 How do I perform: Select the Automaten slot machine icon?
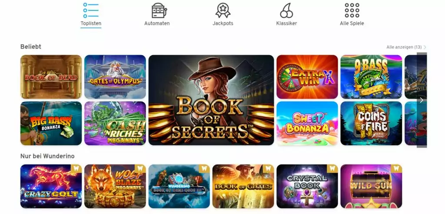pos(159,10)
